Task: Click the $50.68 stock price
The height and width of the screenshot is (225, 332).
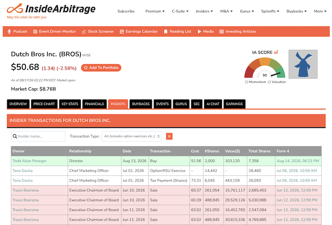Action: [25, 67]
